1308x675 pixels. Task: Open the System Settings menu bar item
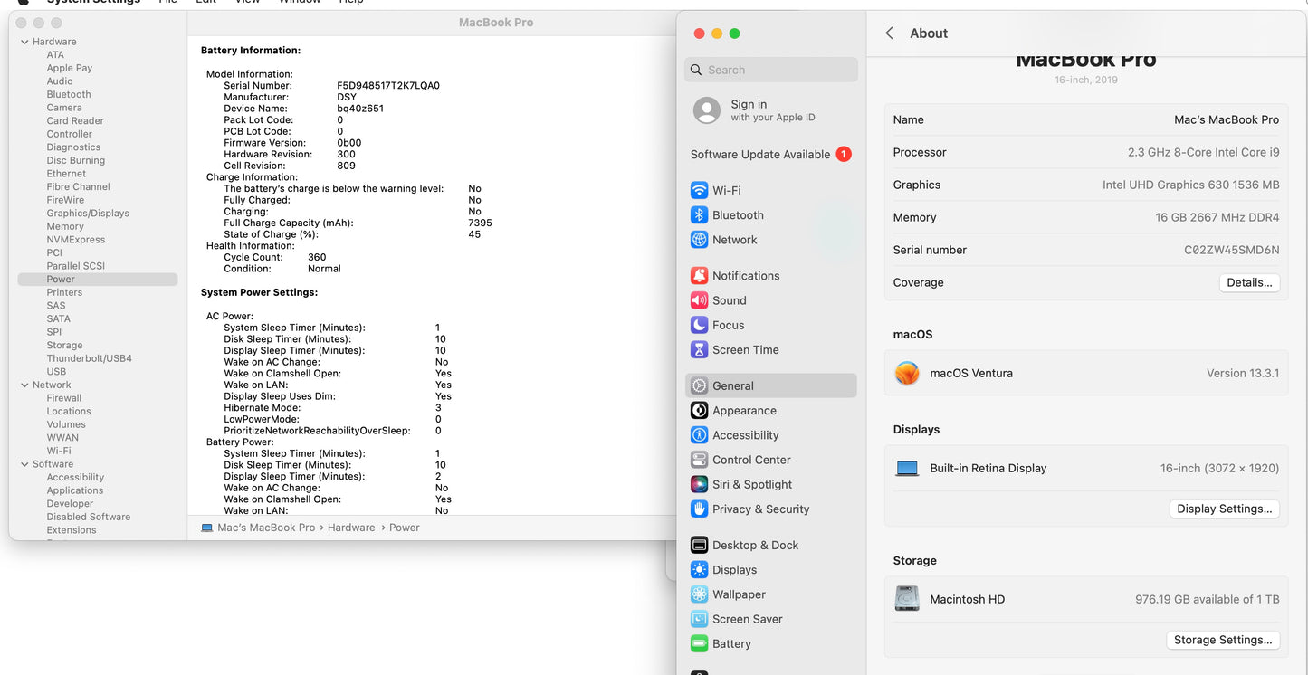(x=93, y=2)
